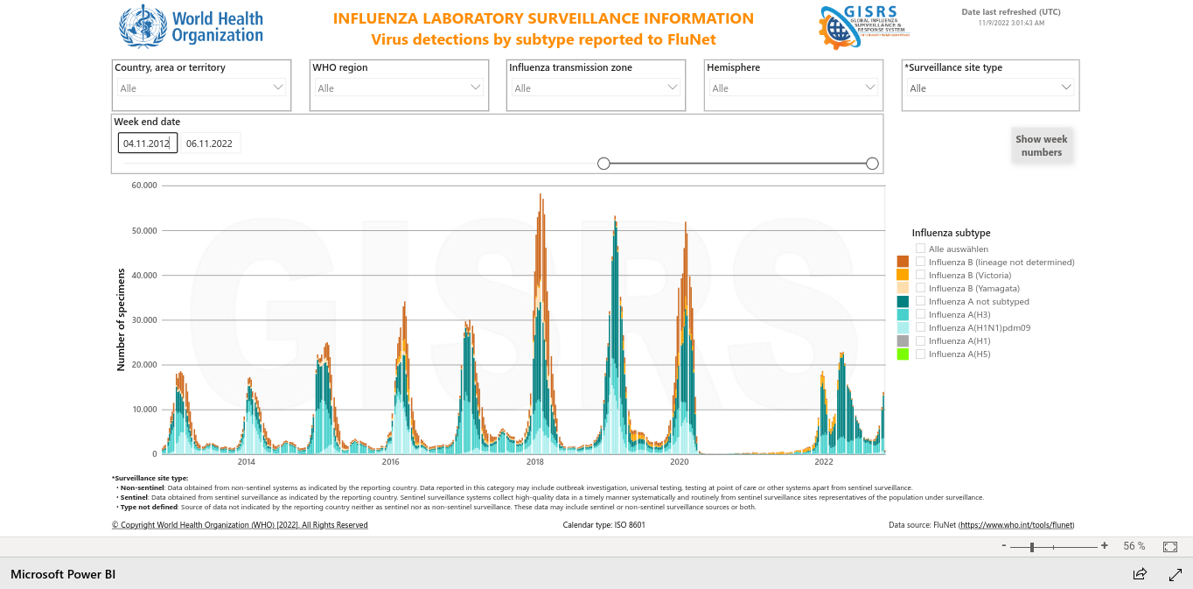Open the Surveillance site type dropdown
This screenshot has width=1193, height=589.
coord(990,88)
